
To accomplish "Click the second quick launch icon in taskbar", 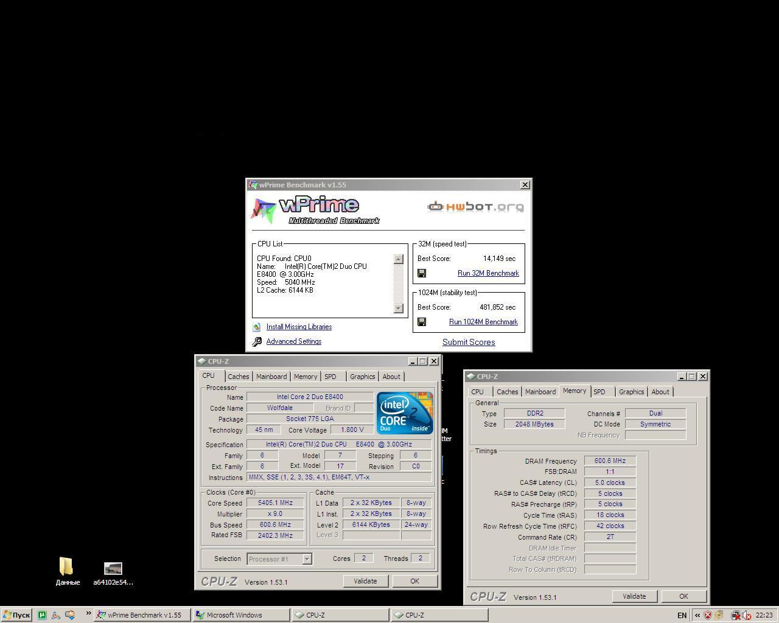I will click(55, 615).
